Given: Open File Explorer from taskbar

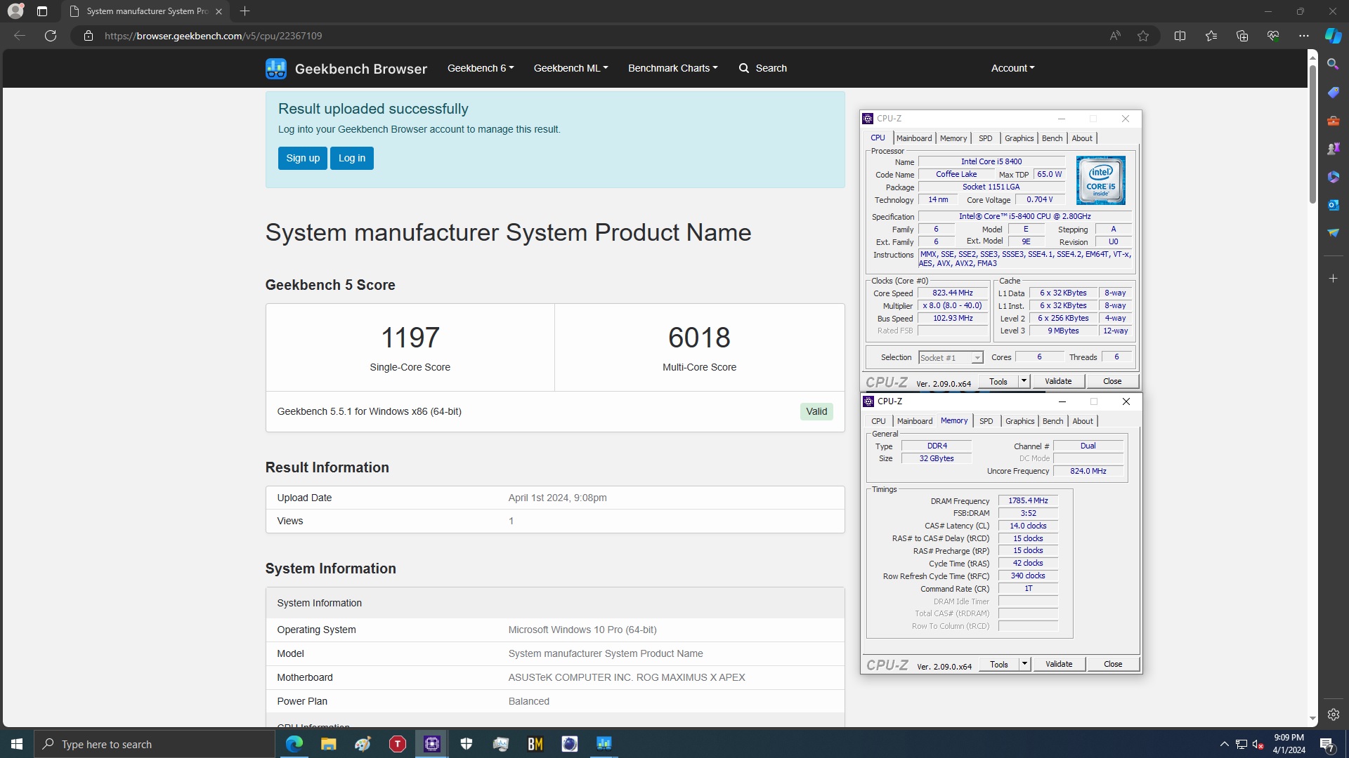Looking at the screenshot, I should pos(328,744).
